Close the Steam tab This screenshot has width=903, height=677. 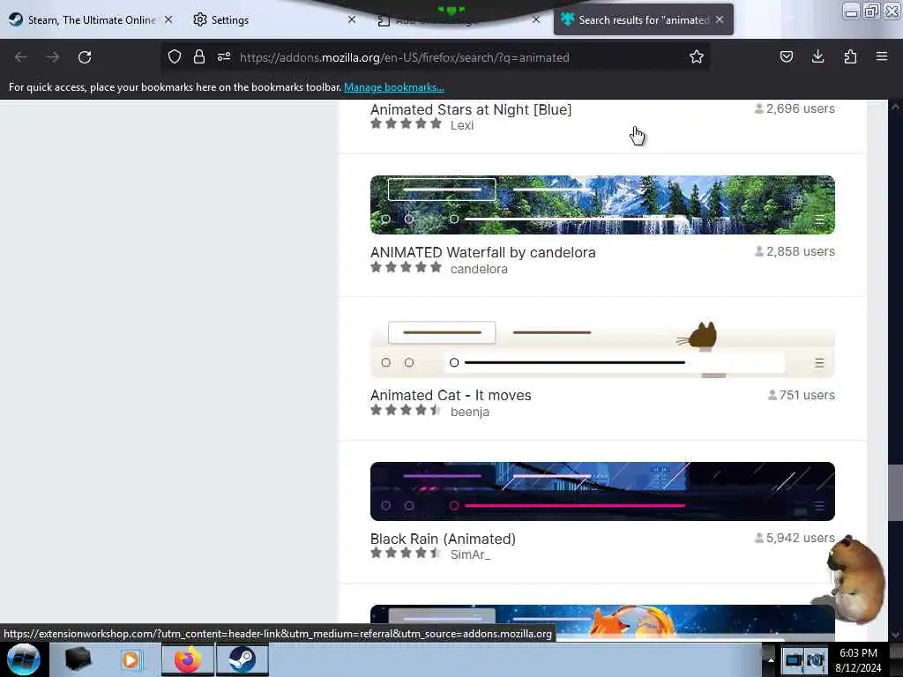[x=168, y=19]
